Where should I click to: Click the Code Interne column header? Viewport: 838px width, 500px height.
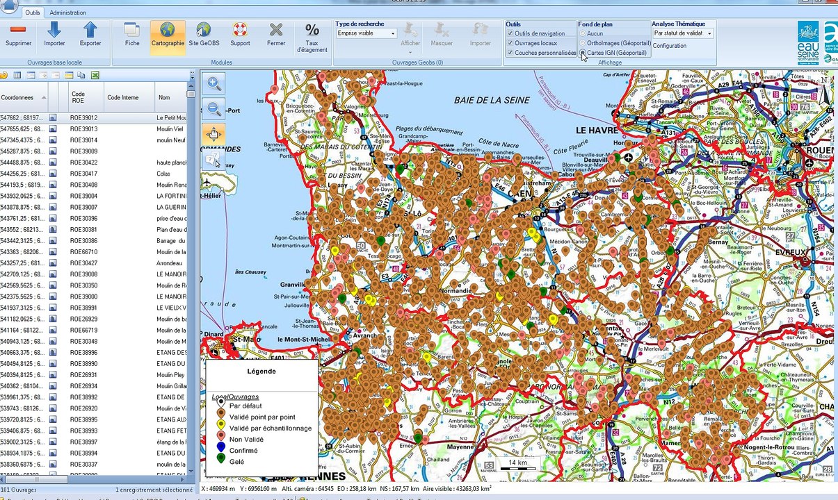tap(129, 98)
